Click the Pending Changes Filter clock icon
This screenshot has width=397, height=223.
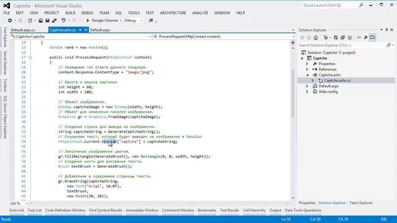[x=326, y=38]
